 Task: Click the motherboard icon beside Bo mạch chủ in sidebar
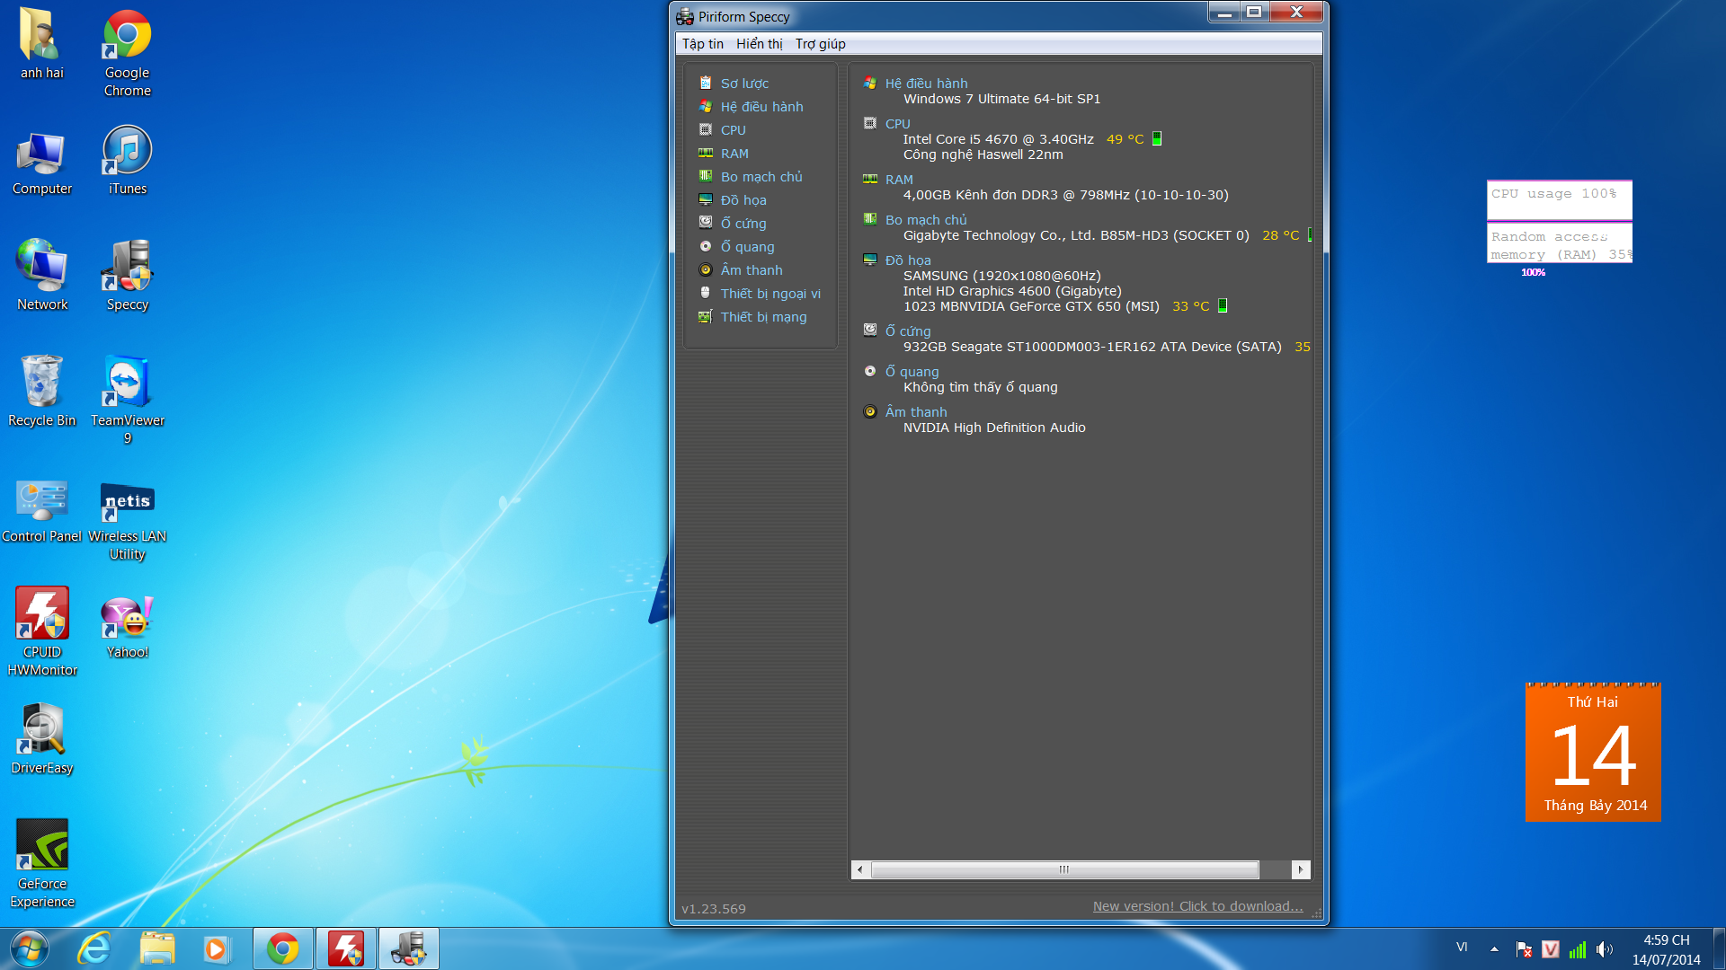tap(706, 176)
